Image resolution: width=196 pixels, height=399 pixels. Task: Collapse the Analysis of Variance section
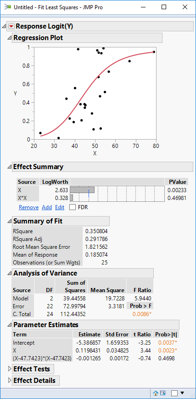pyautogui.click(x=9, y=273)
